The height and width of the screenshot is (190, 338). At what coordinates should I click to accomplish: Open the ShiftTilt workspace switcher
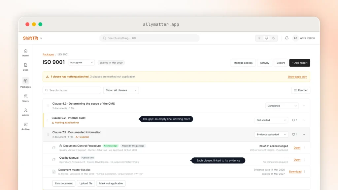pyautogui.click(x=33, y=38)
